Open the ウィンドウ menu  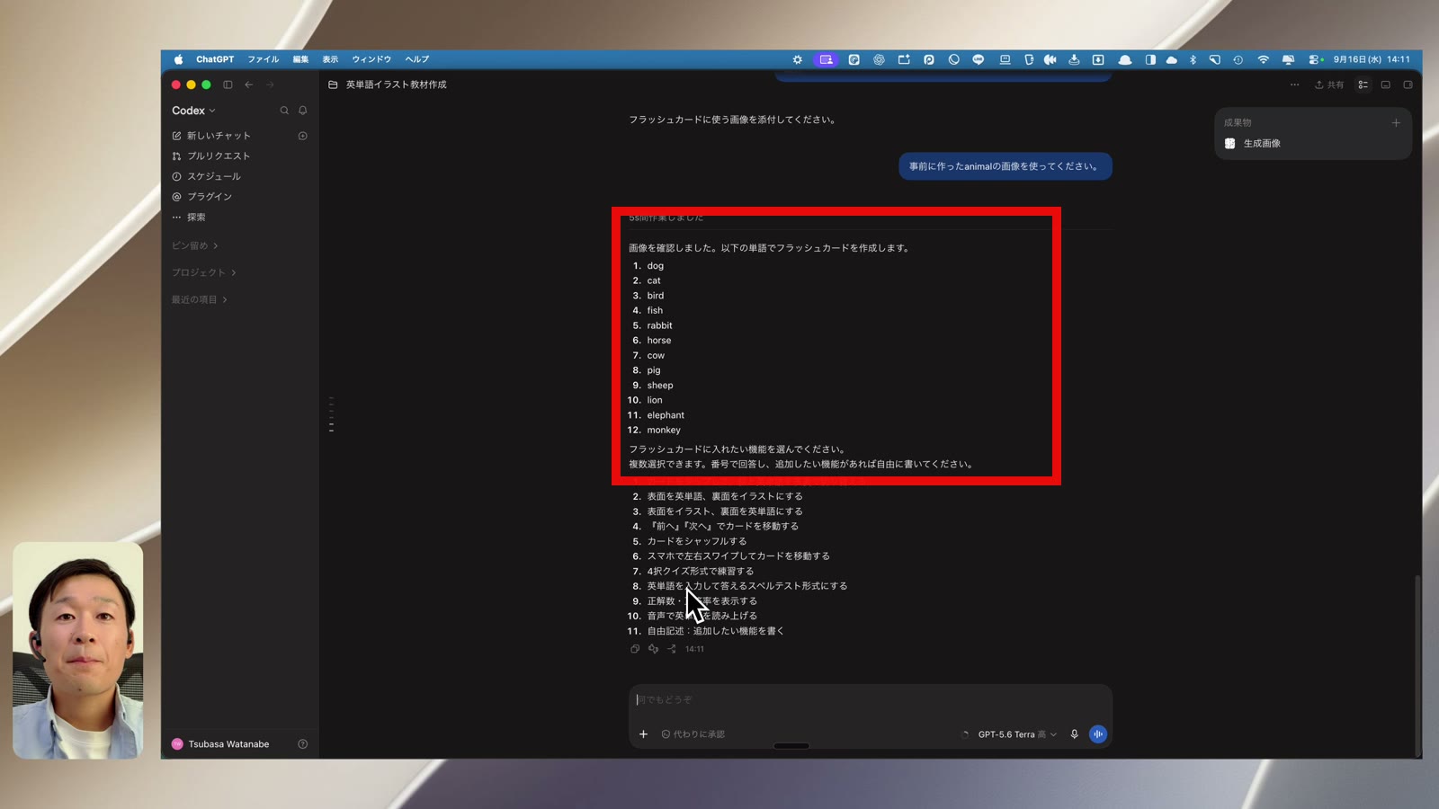pos(371,59)
